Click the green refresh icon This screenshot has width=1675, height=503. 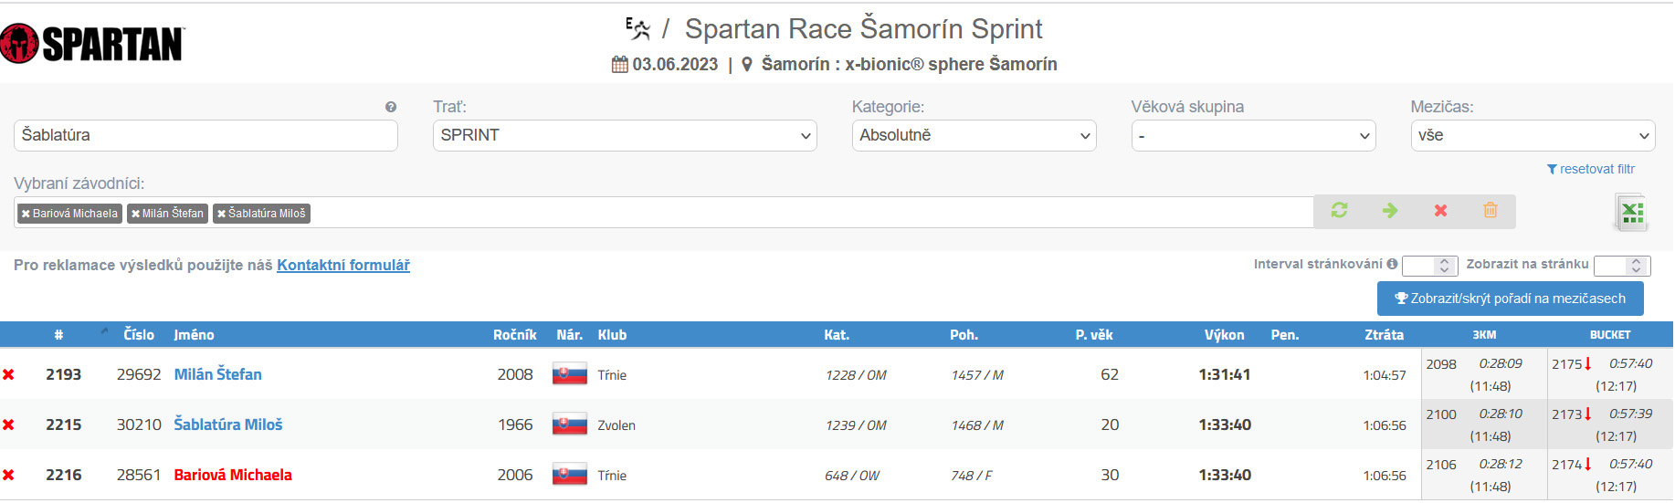click(1339, 211)
